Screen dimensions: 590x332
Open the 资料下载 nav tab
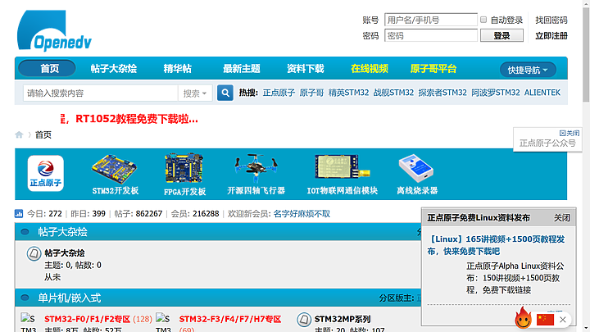pyautogui.click(x=305, y=69)
